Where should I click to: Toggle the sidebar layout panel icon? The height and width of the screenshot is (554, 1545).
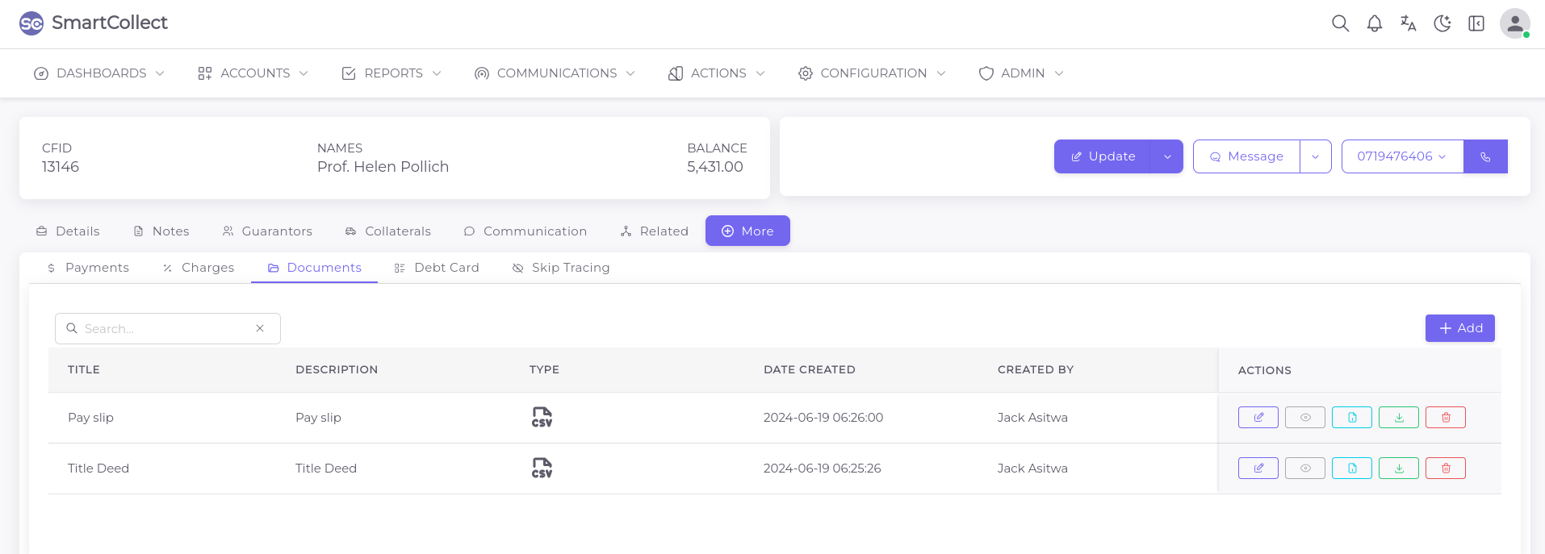(1476, 23)
